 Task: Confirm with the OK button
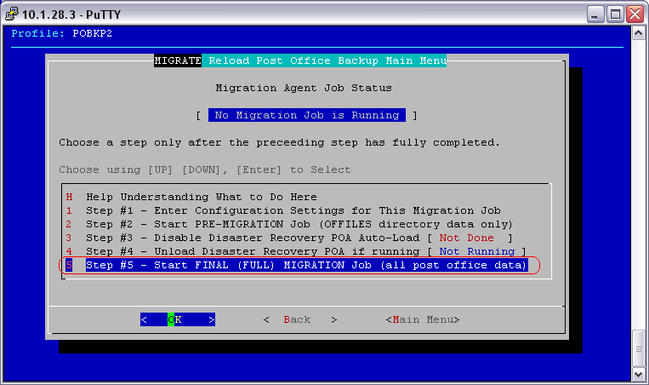(x=178, y=319)
